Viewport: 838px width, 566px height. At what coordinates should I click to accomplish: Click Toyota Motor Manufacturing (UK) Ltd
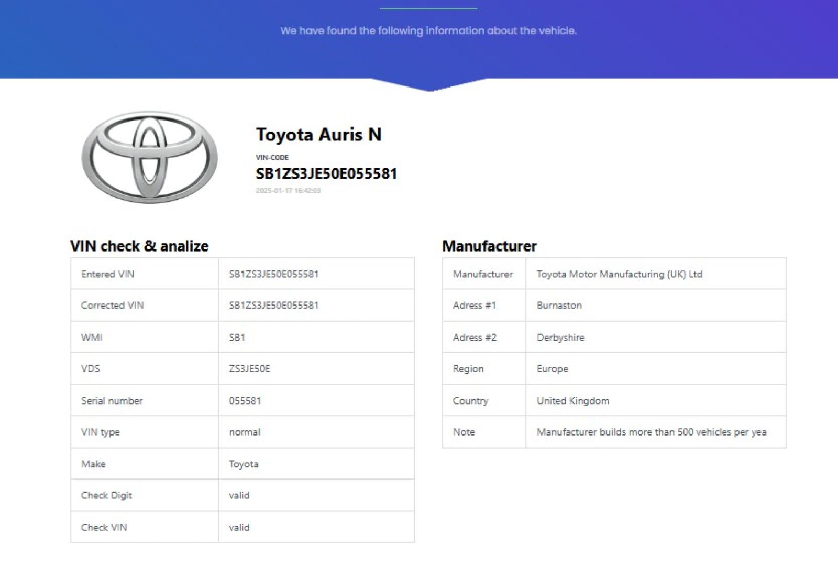(620, 274)
